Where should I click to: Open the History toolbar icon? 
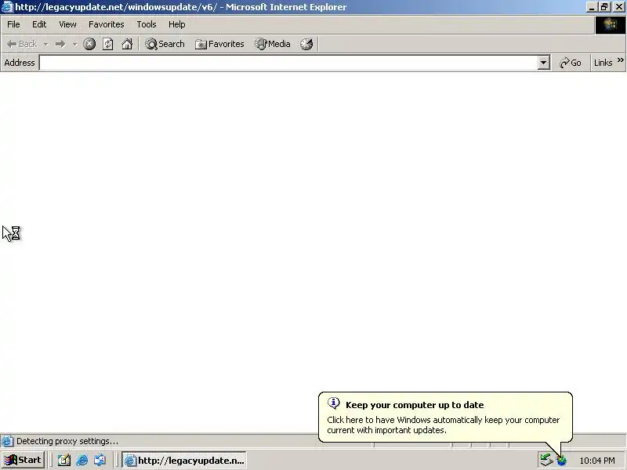point(306,44)
